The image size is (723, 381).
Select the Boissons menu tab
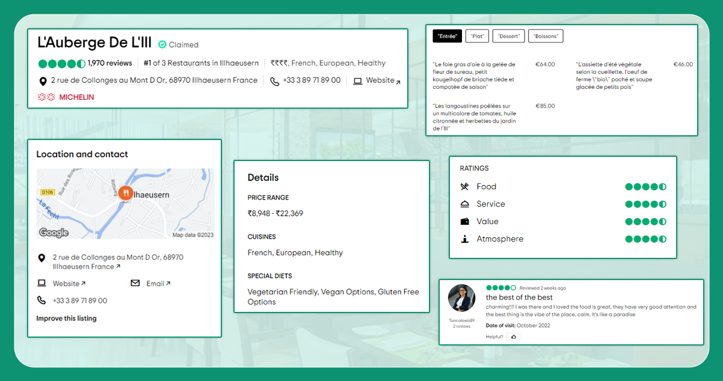(546, 36)
